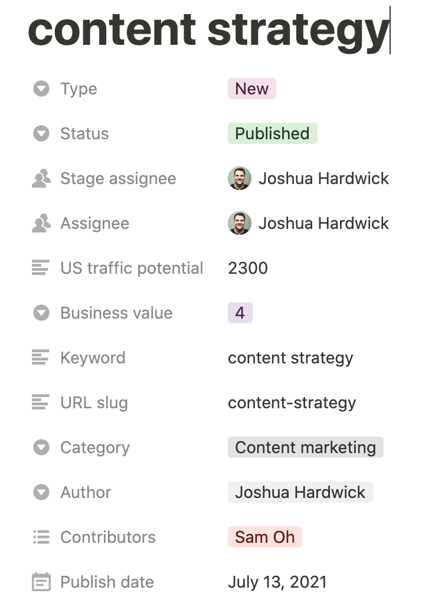Click the green Published status tag

point(272,134)
